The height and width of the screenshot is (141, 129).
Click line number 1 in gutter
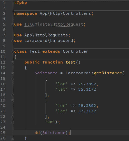tap(4, 3)
